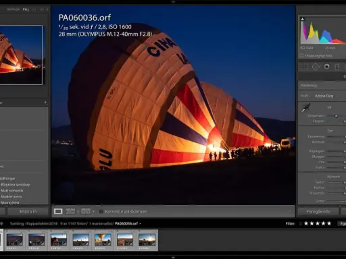Screen dimensions: 346x259
Task: Open the Adobe Färg profile dropdown
Action: (326, 96)
